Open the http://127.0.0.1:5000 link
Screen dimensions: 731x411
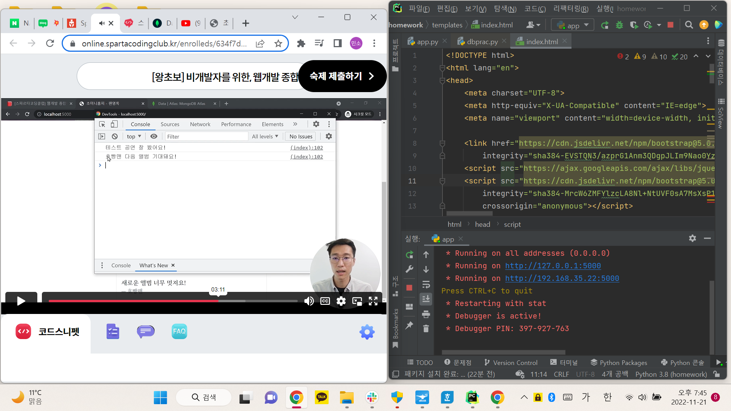[x=553, y=266]
